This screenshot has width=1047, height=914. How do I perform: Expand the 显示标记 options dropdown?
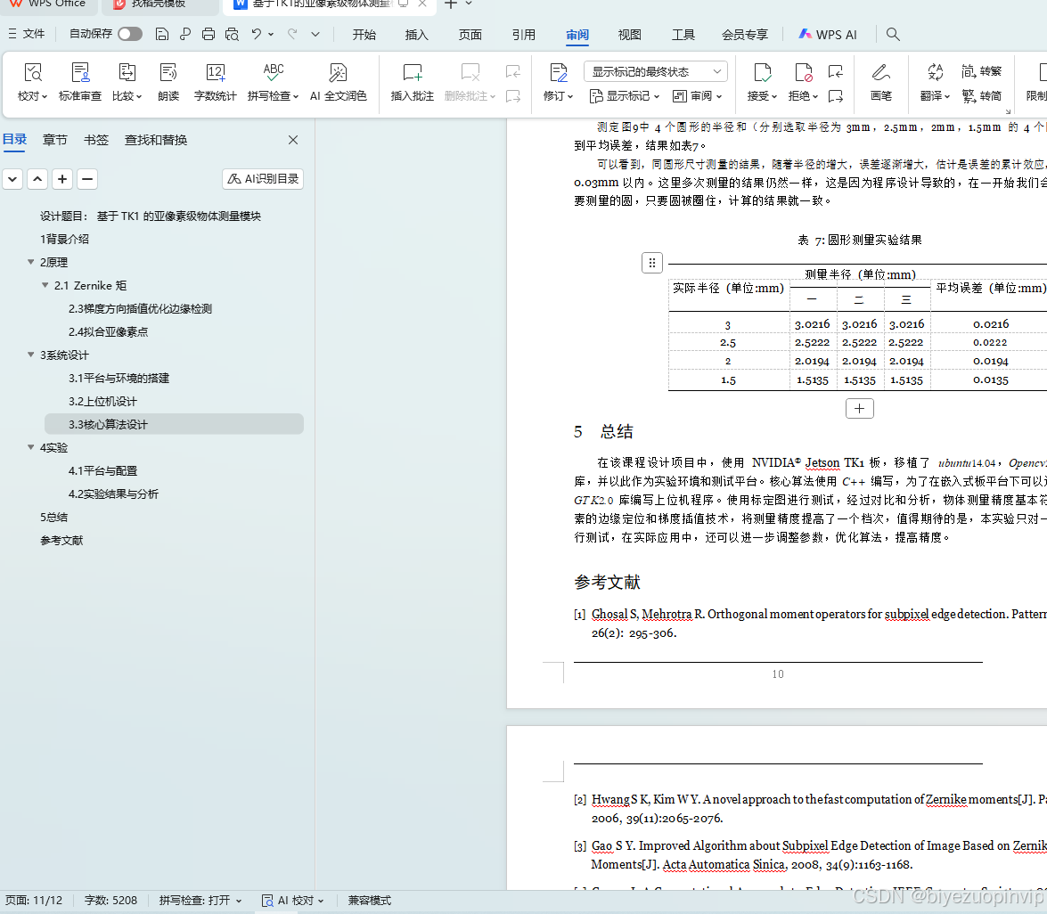coord(625,96)
